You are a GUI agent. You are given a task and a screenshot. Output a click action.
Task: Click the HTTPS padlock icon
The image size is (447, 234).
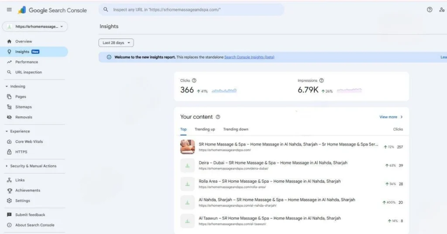pyautogui.click(x=9, y=152)
